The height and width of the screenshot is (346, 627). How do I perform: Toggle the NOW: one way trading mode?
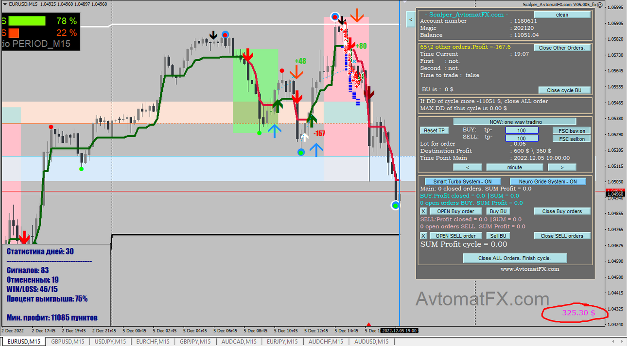pos(515,121)
